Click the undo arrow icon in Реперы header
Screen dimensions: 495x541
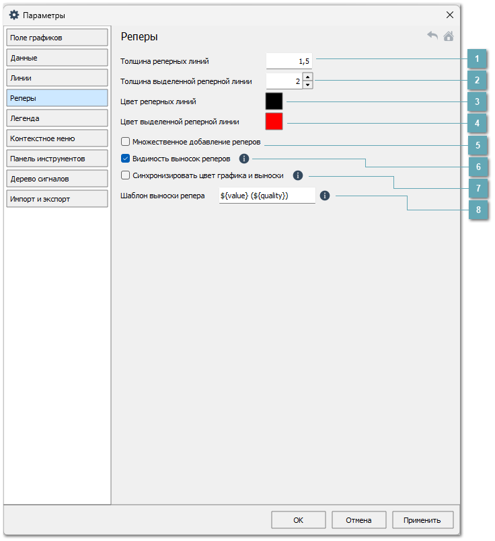tap(432, 36)
